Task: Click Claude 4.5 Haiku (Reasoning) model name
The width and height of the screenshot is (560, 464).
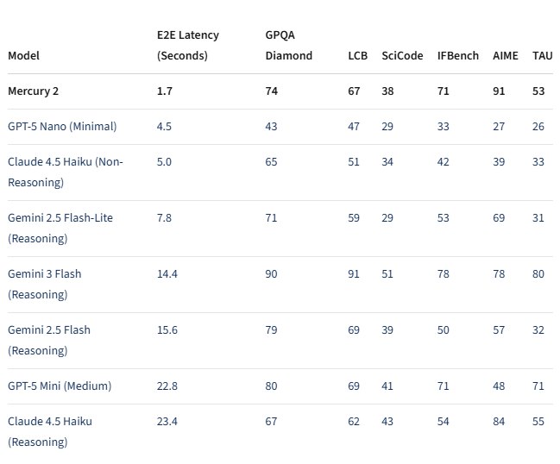Action: point(50,431)
